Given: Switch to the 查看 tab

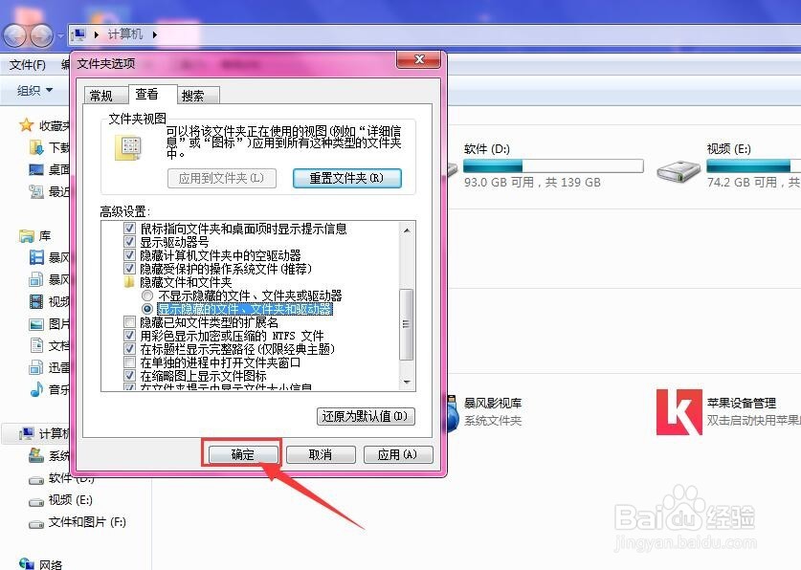Looking at the screenshot, I should (152, 94).
